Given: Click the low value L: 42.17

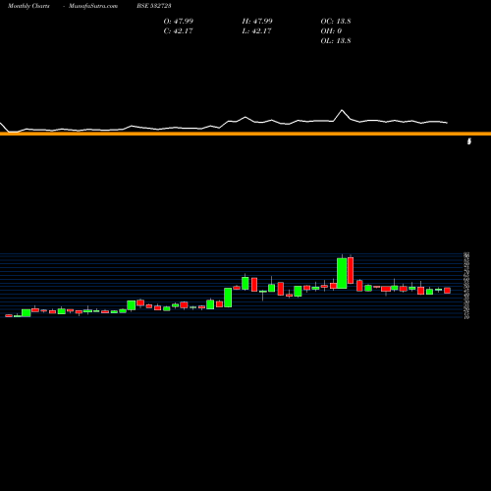Looking at the screenshot, I should pos(257,31).
